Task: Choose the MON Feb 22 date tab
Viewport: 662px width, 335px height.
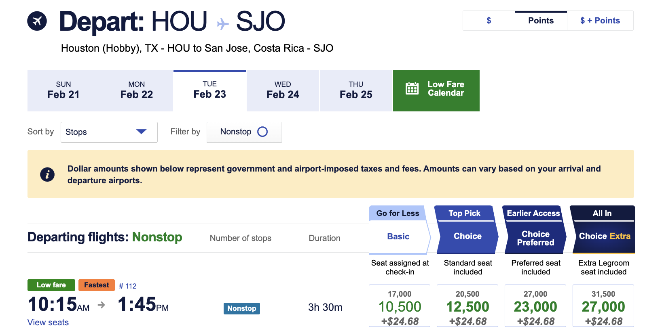Action: pyautogui.click(x=137, y=91)
